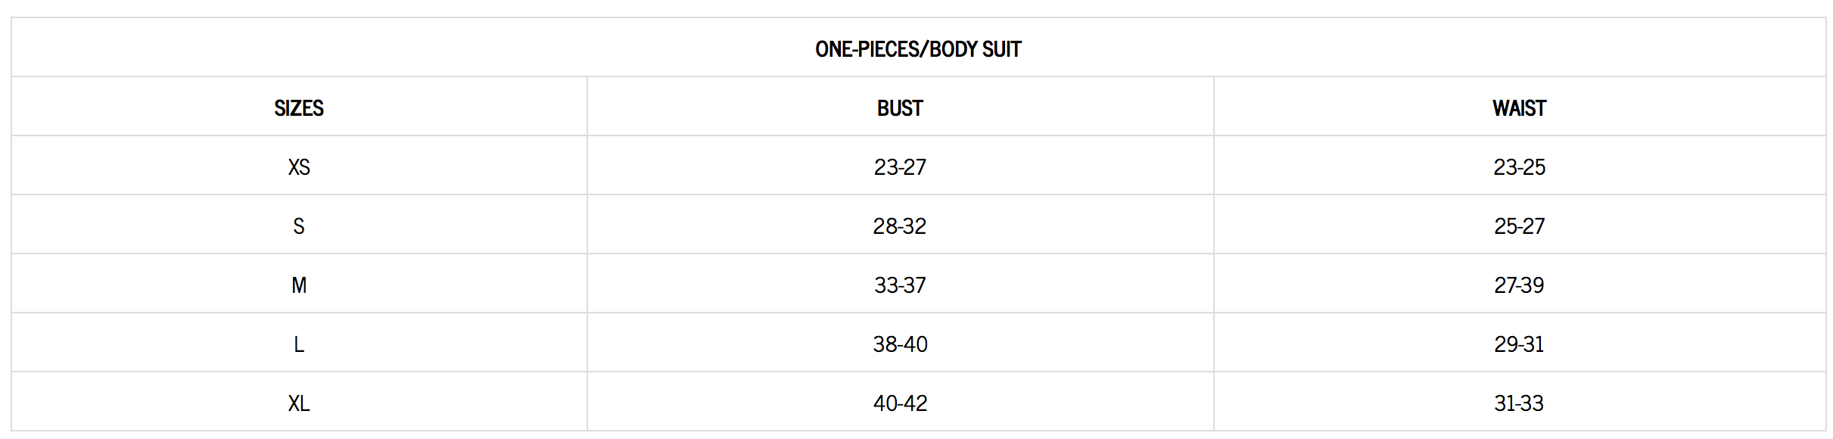The width and height of the screenshot is (1833, 439).
Task: Click the 40-42 bust value
Action: click(x=900, y=403)
